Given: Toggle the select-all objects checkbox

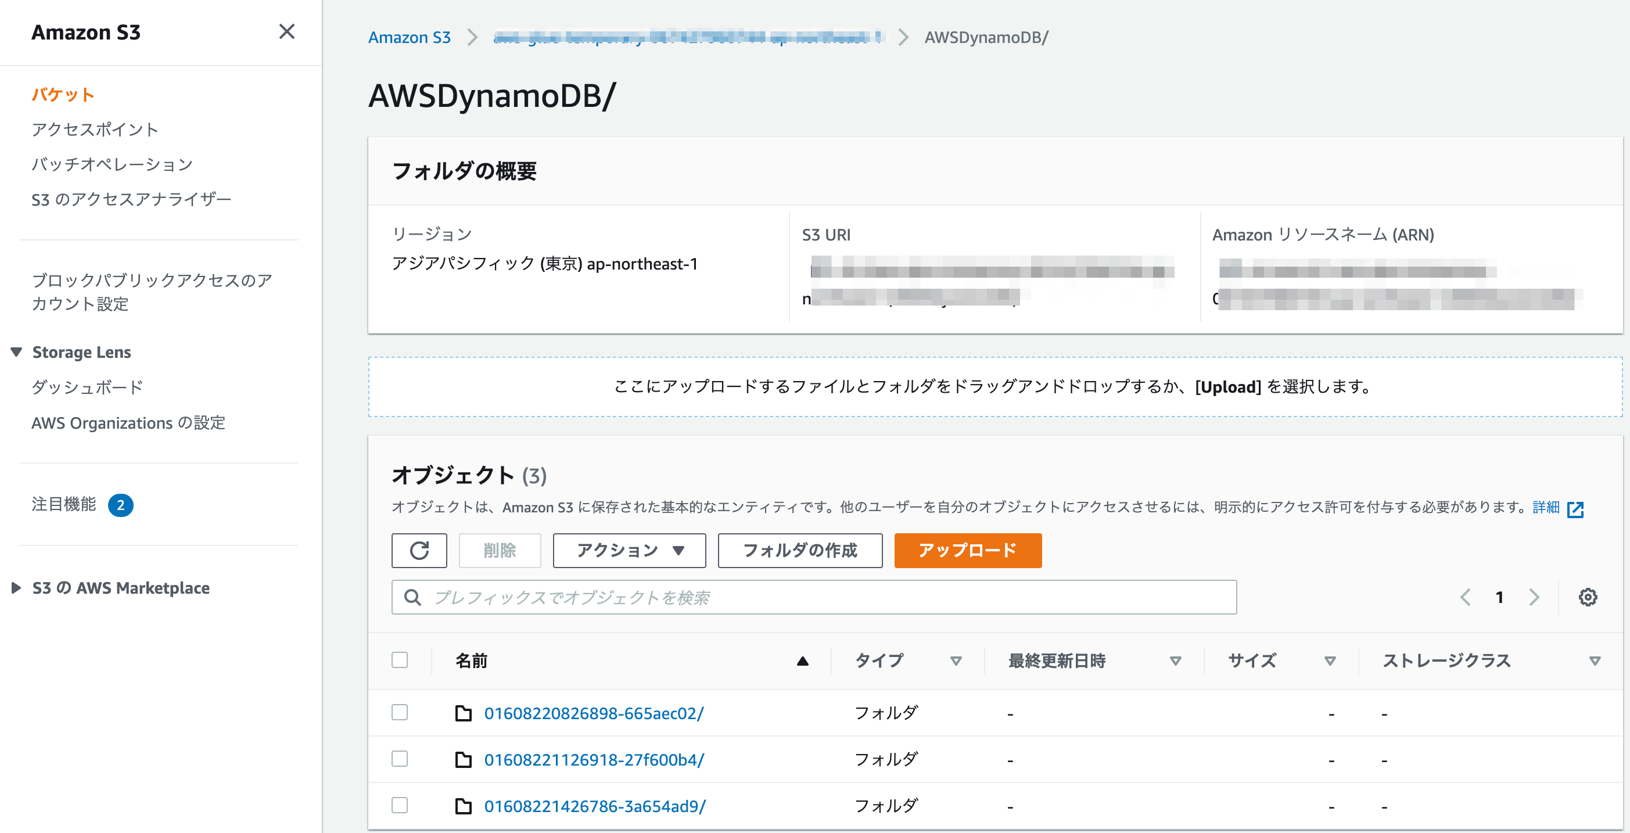Looking at the screenshot, I should [399, 659].
